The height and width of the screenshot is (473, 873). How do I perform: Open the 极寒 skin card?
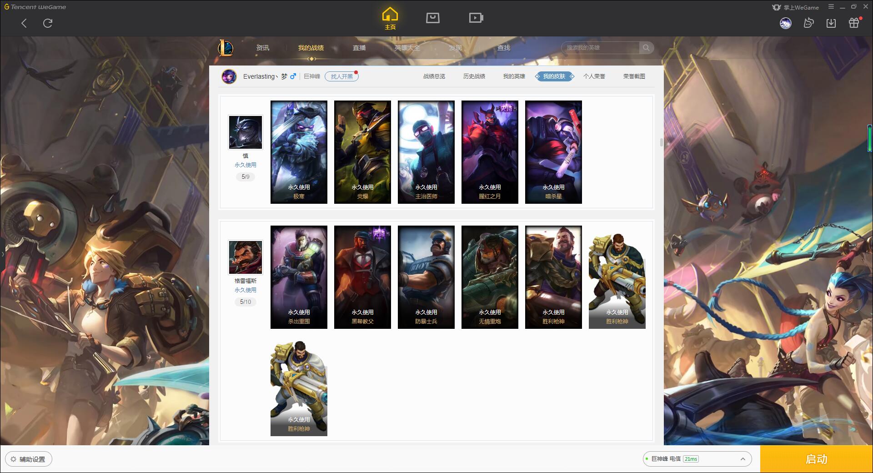[x=299, y=152]
